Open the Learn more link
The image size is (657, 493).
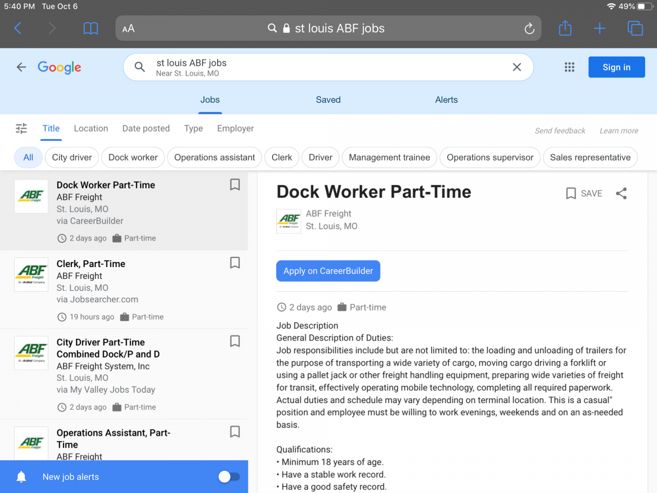619,130
